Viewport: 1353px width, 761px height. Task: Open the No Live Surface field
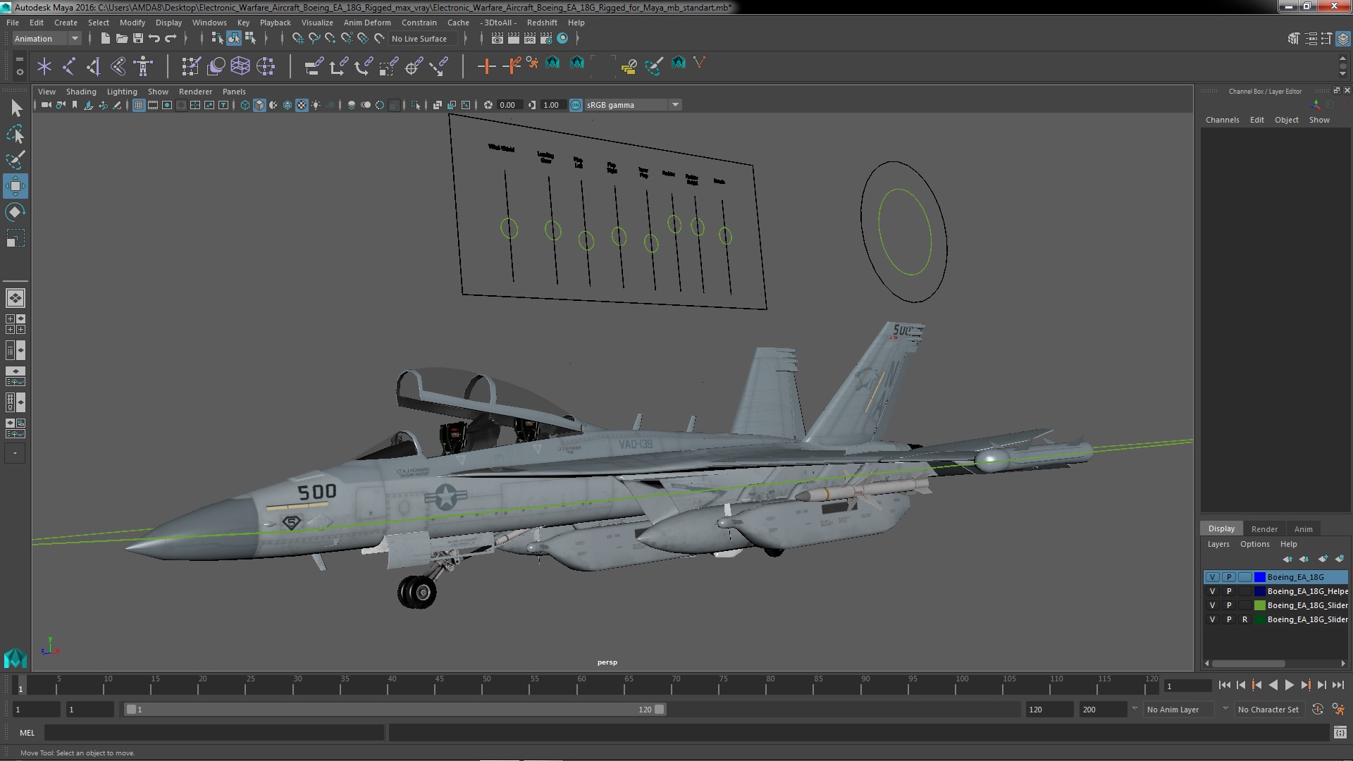pos(424,39)
